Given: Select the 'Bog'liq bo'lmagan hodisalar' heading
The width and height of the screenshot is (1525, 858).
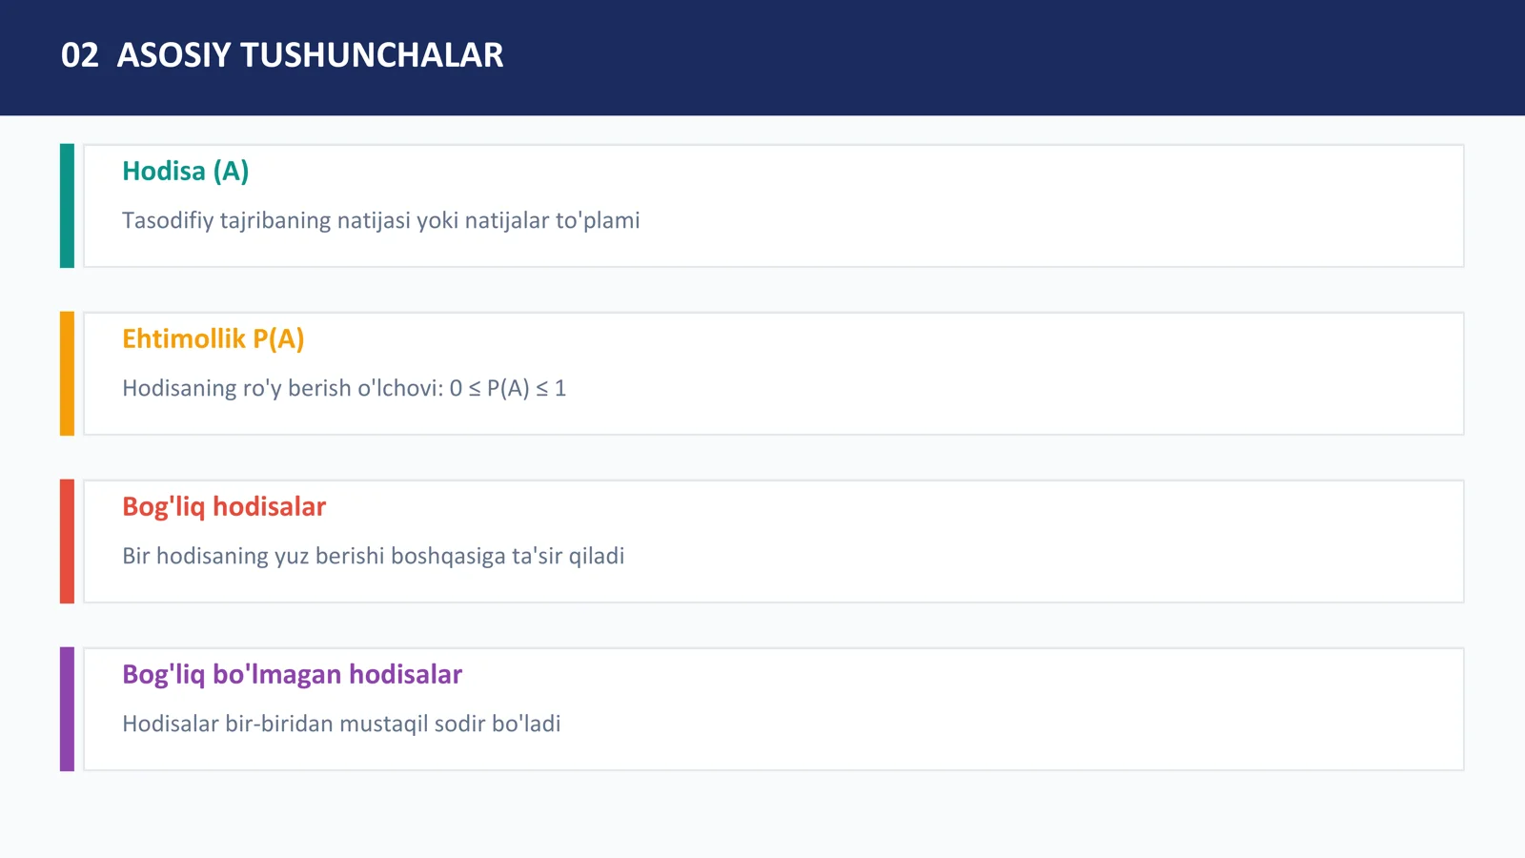Looking at the screenshot, I should [x=292, y=675].
